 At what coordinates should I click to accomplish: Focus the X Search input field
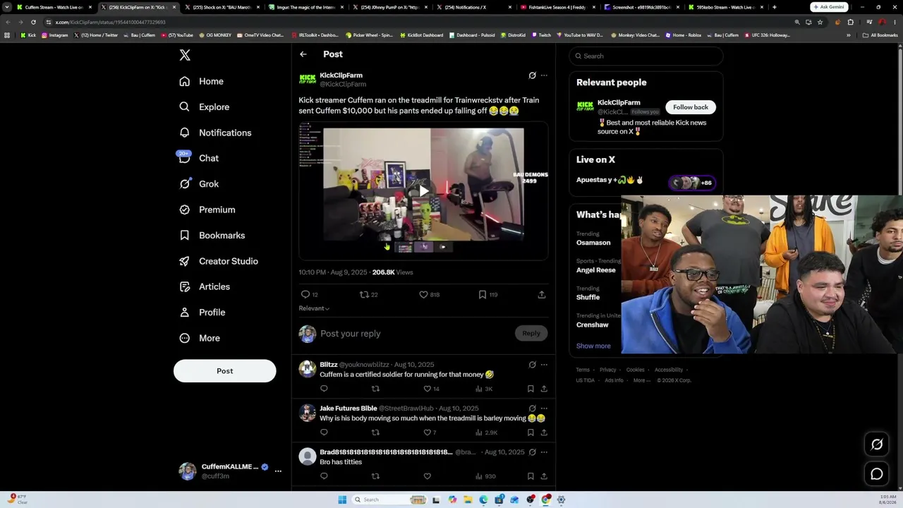pos(646,56)
